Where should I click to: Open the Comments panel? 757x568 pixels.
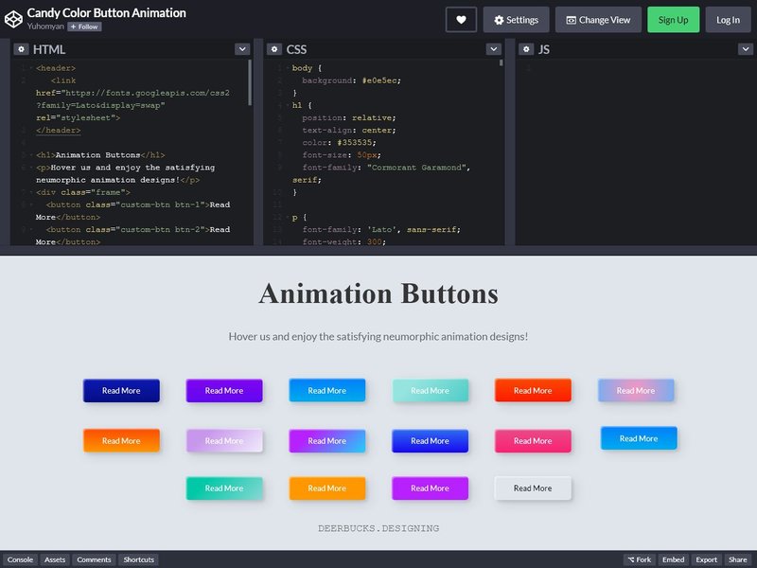pos(94,559)
